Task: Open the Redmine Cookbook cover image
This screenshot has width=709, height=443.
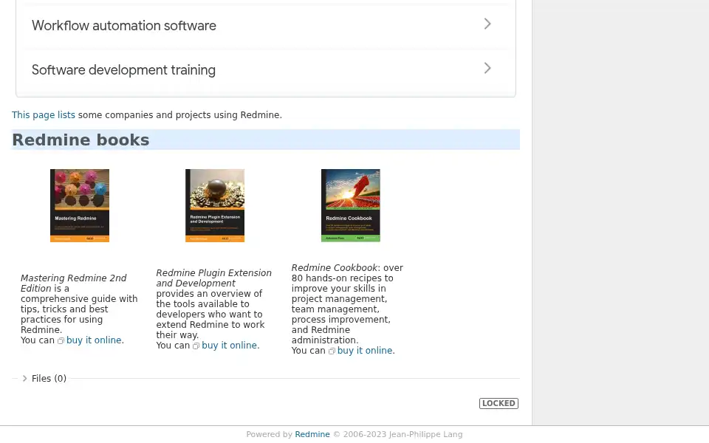Action: coord(350,206)
